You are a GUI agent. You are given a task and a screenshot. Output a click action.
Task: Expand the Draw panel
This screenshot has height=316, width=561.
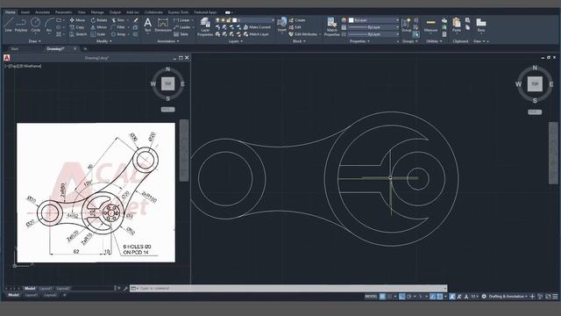[35, 41]
